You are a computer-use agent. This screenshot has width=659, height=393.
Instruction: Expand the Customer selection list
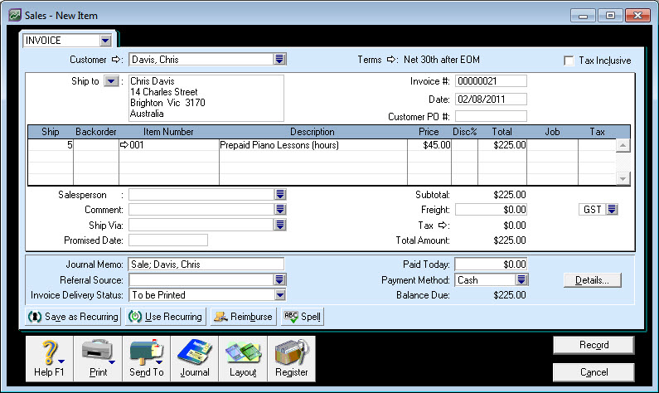coord(280,60)
